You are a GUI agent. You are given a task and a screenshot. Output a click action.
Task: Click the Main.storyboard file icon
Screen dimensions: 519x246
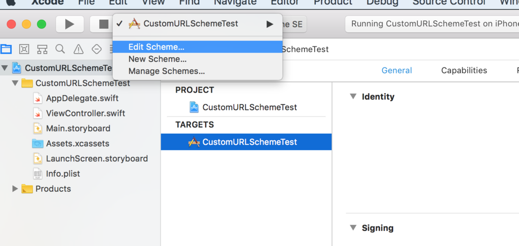coord(38,128)
